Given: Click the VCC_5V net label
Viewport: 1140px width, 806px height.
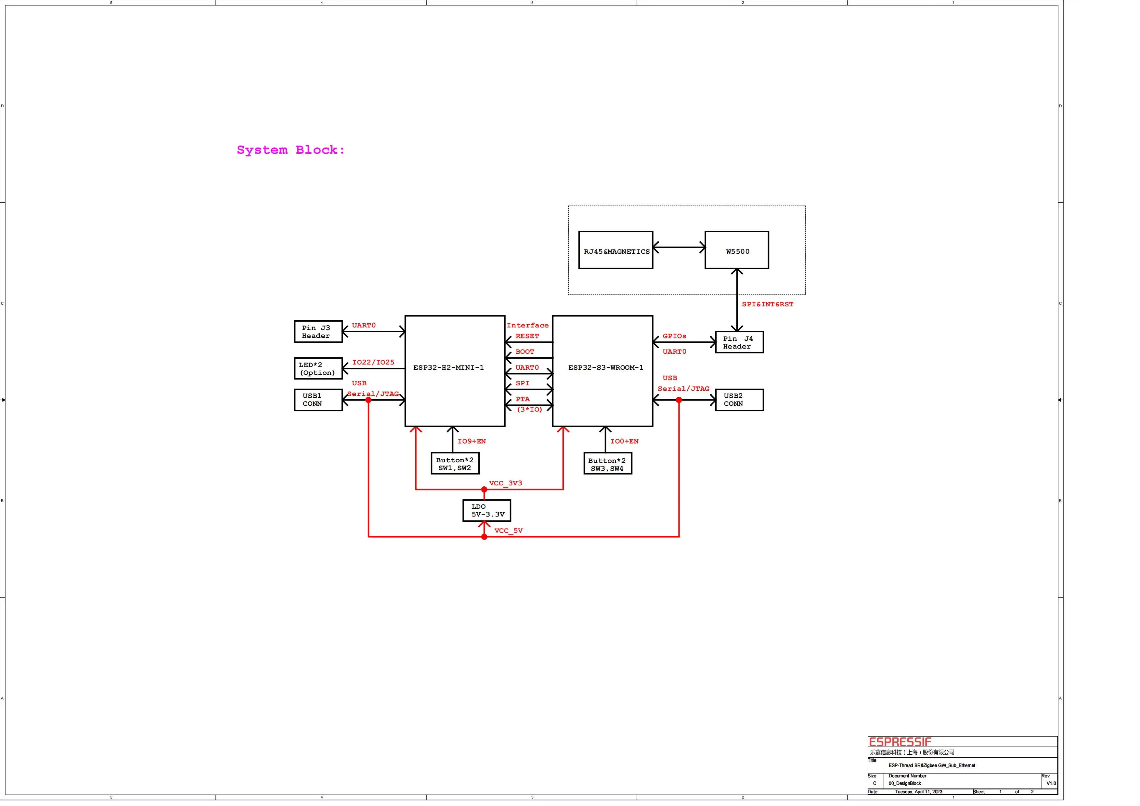Looking at the screenshot, I should pyautogui.click(x=509, y=531).
